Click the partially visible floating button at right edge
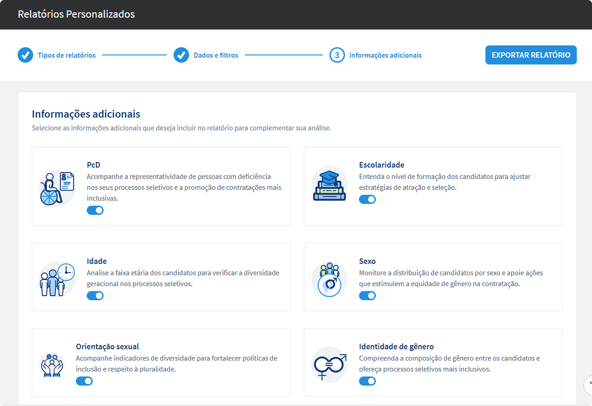 coord(588,384)
